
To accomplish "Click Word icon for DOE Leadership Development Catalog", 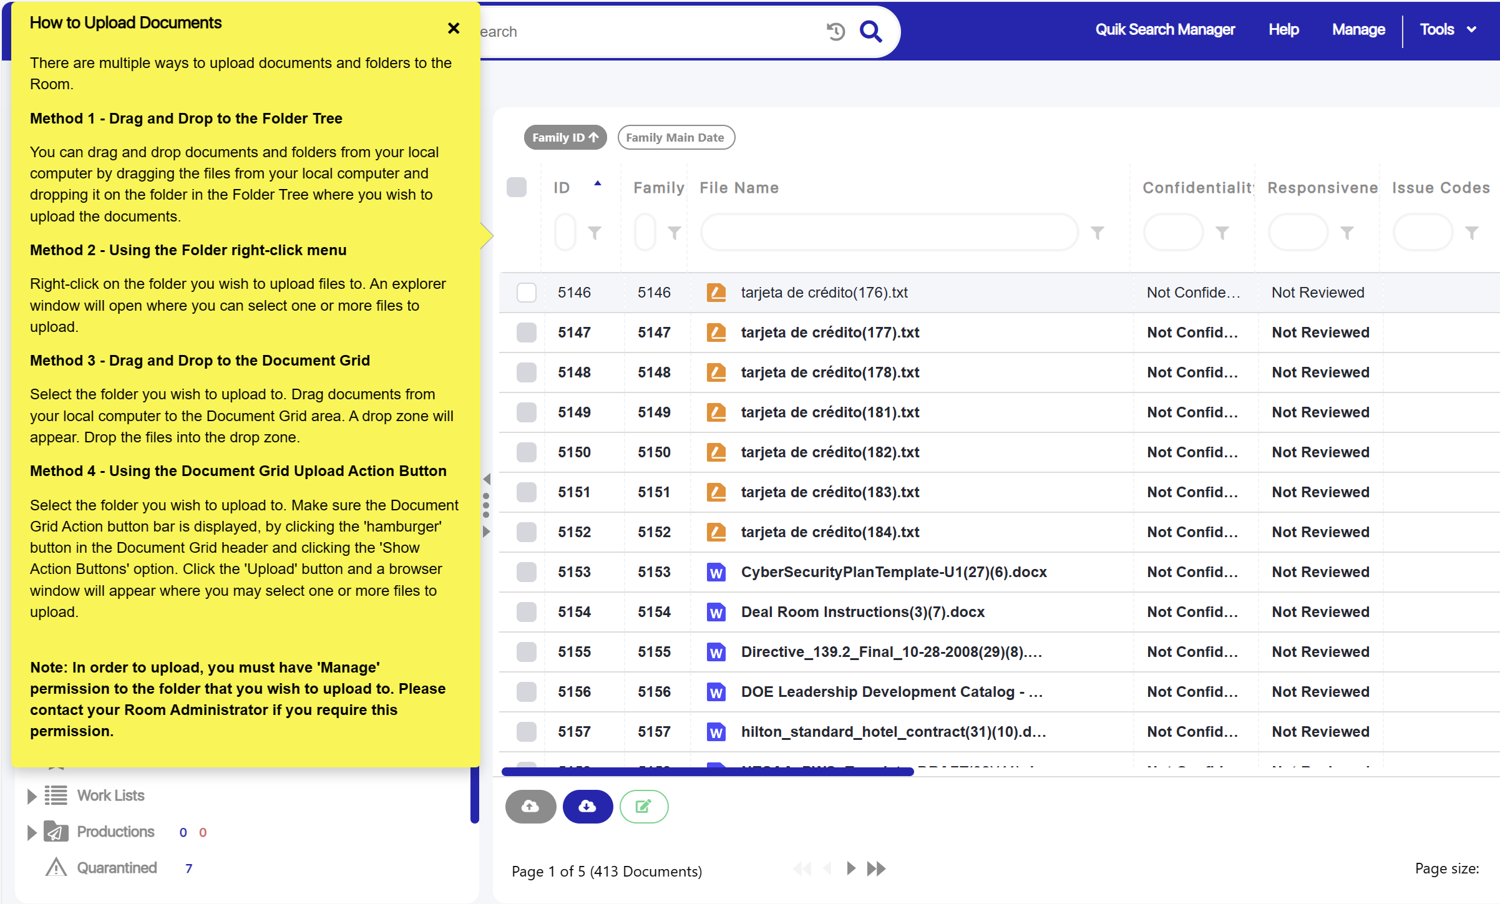I will point(716,691).
